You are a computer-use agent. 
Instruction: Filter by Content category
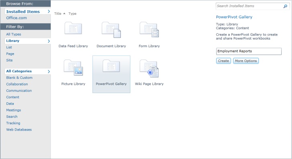point(12,97)
